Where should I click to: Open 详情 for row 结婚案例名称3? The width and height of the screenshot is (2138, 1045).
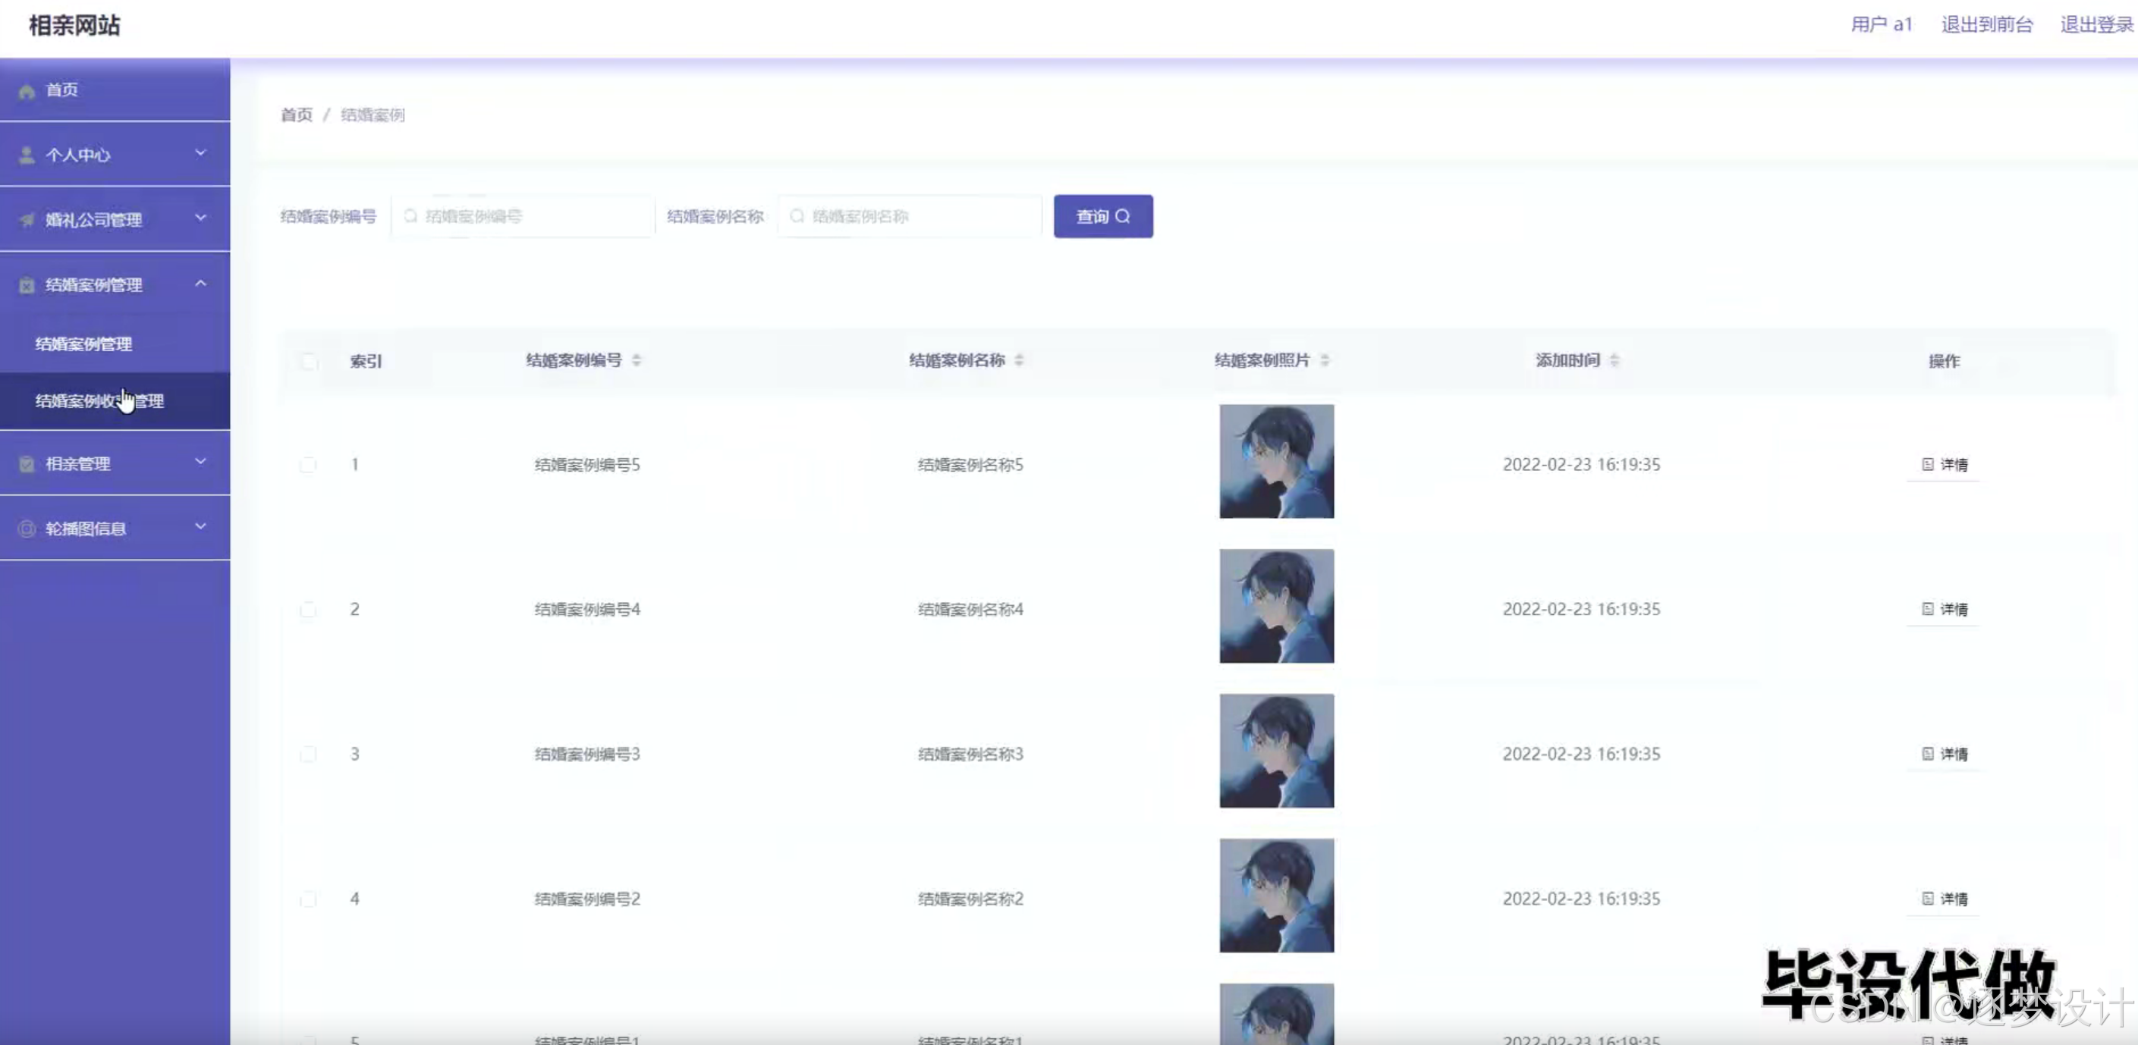[1944, 754]
